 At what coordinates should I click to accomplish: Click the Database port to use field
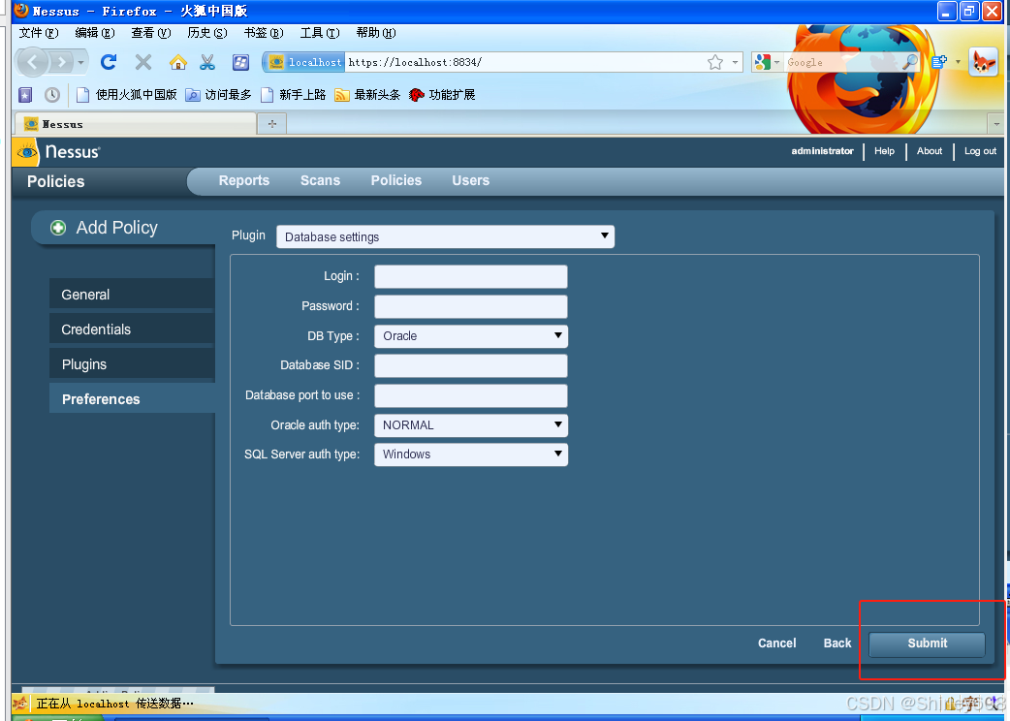click(x=471, y=395)
